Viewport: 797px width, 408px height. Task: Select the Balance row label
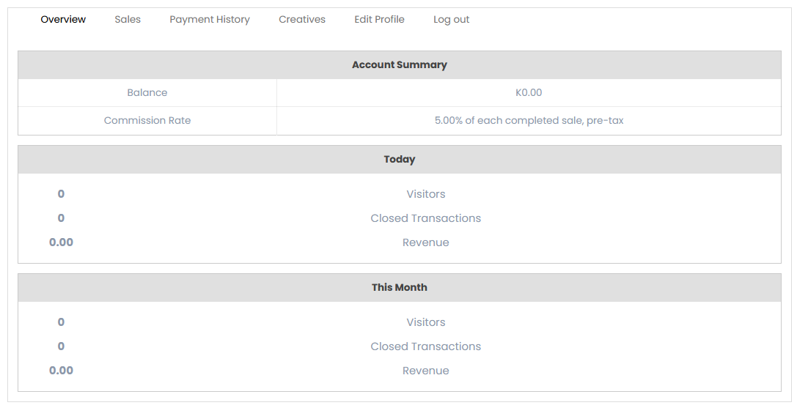pos(147,93)
